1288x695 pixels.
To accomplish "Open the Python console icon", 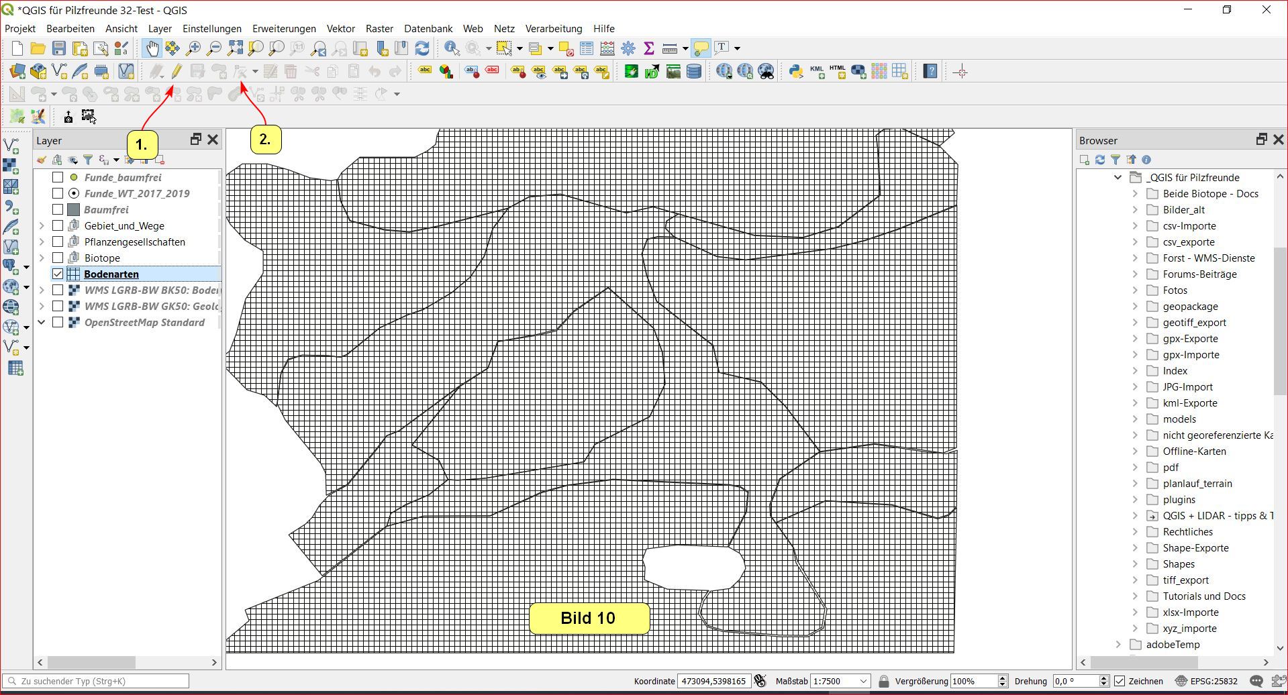I will [796, 71].
